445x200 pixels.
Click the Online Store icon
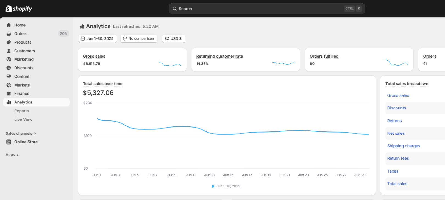pos(9,142)
